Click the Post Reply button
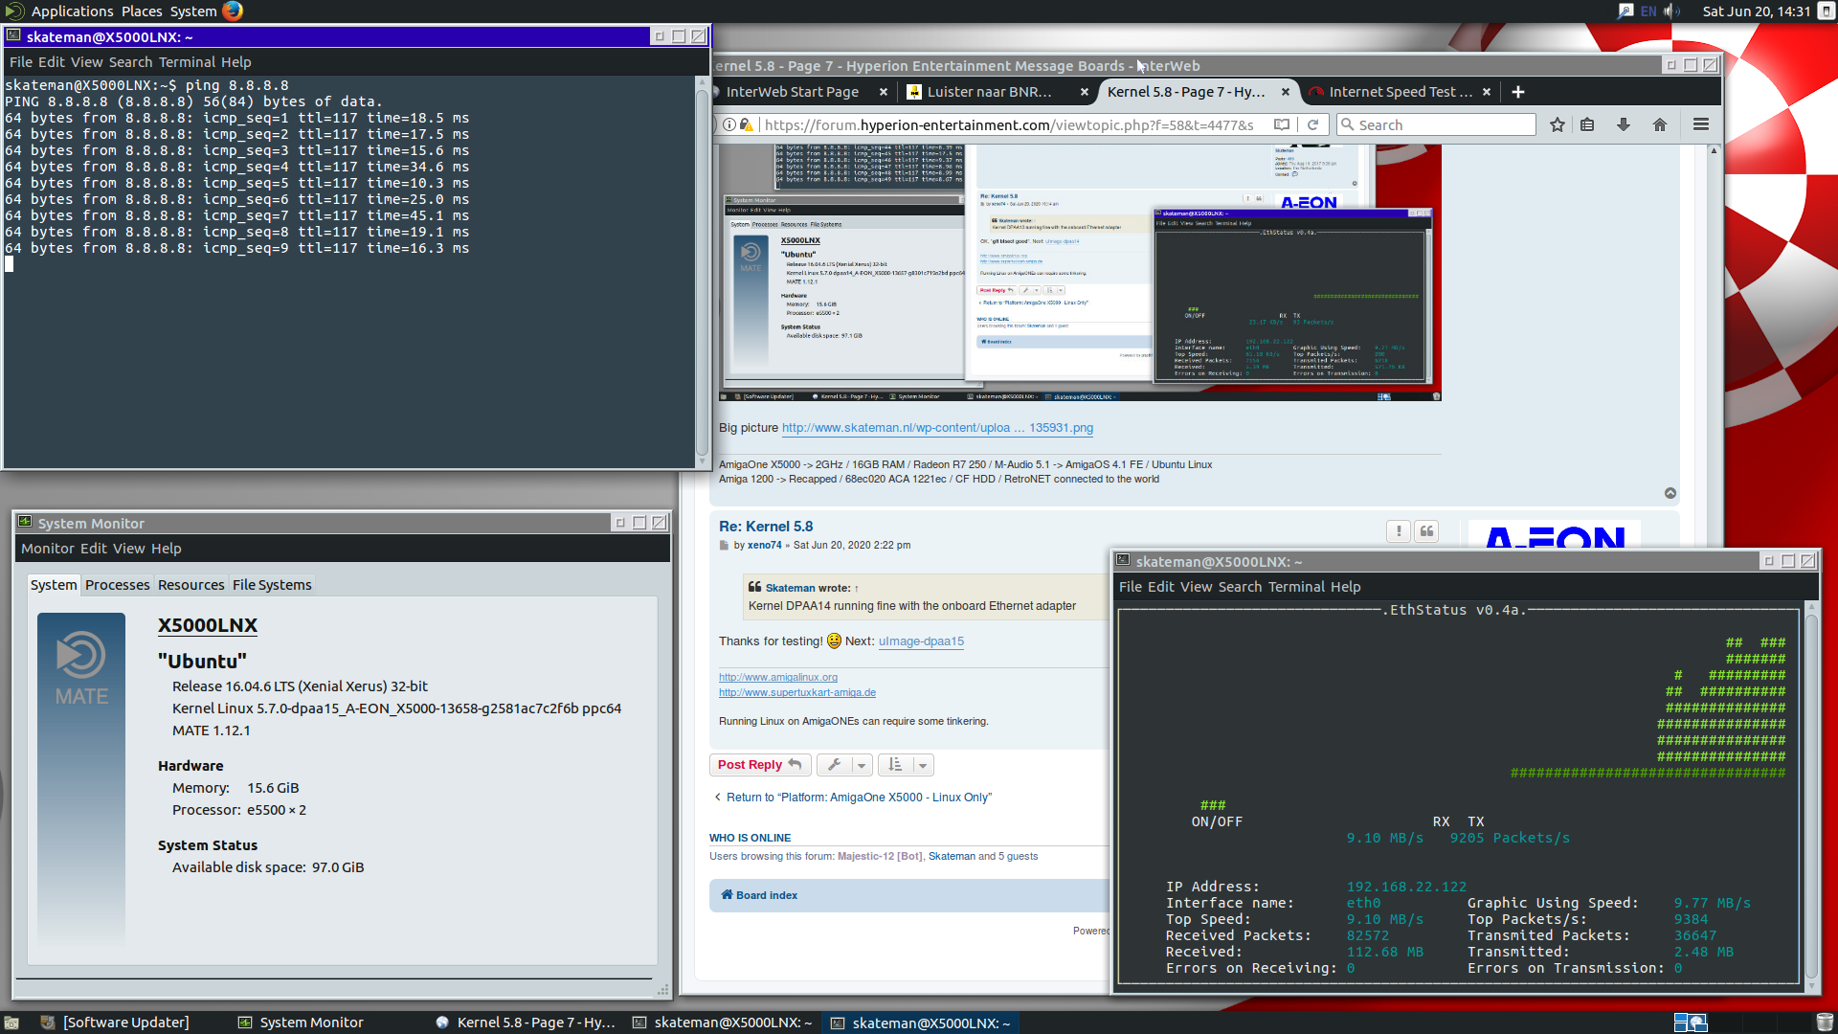Screen dimensions: 1838x1034 759,765
